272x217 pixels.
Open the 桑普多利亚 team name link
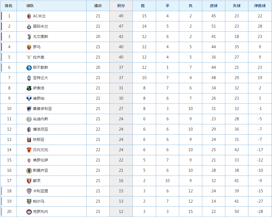[x=42, y=109]
